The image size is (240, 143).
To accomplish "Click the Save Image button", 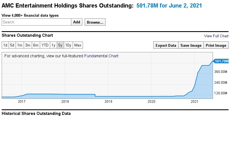I will (191, 45).
